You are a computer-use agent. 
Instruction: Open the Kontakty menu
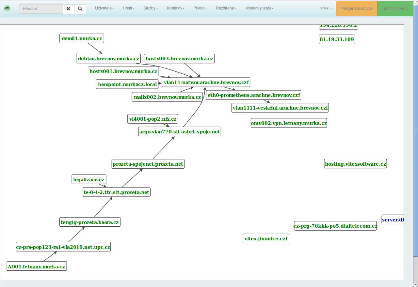[x=175, y=8]
